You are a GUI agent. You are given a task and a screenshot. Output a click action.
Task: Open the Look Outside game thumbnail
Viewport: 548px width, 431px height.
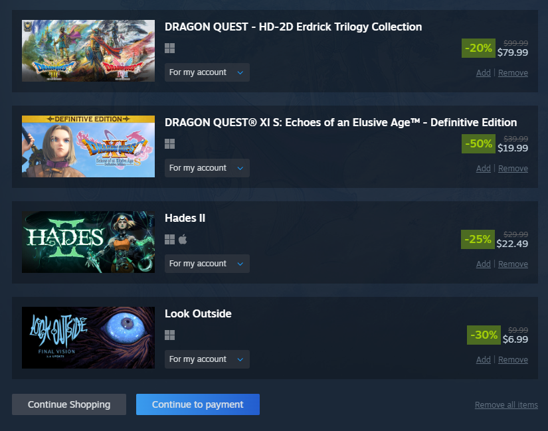(88, 337)
